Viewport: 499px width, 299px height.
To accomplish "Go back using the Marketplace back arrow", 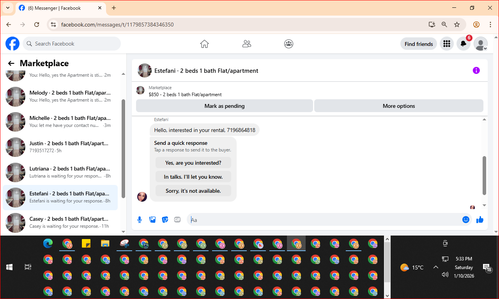I will (11, 63).
